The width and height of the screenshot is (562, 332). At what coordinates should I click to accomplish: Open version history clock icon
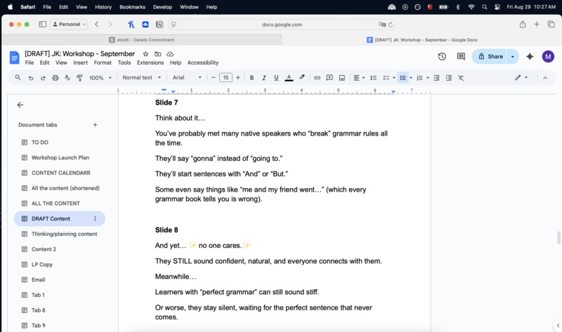(442, 57)
